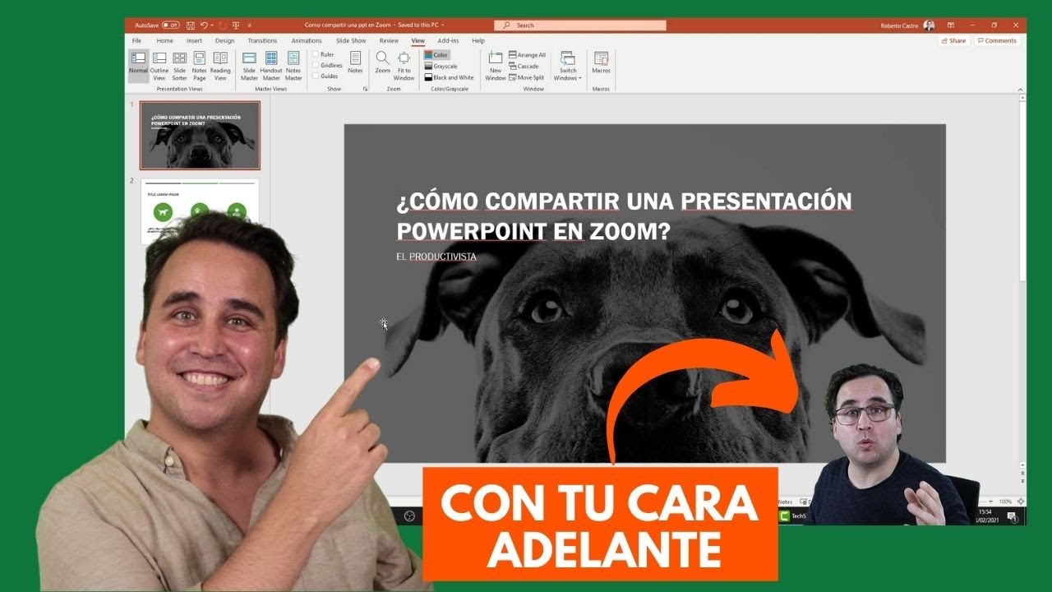
Task: Open a New Window
Action: [x=496, y=66]
